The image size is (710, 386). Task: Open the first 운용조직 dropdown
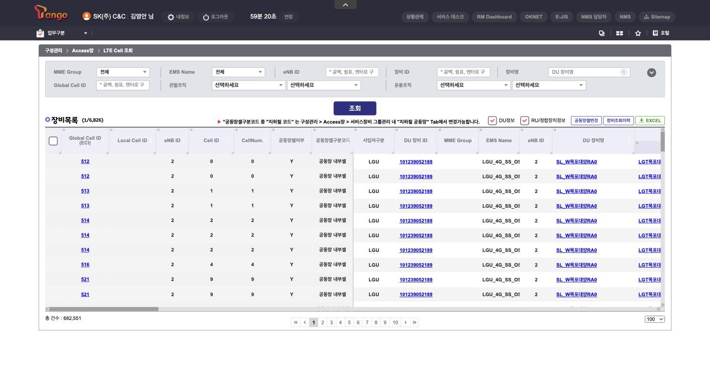pos(473,85)
